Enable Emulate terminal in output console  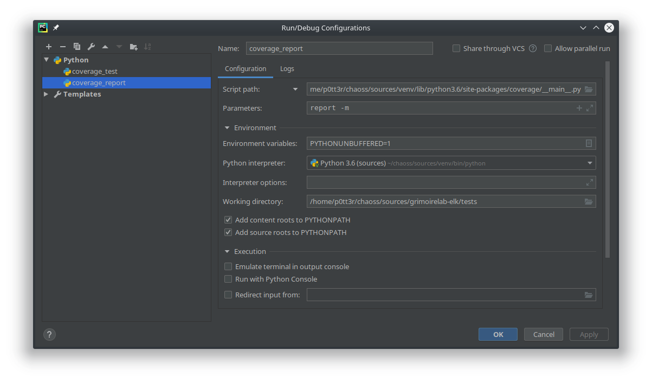click(228, 266)
